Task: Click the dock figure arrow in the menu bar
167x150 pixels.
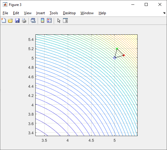Action: pos(164,13)
